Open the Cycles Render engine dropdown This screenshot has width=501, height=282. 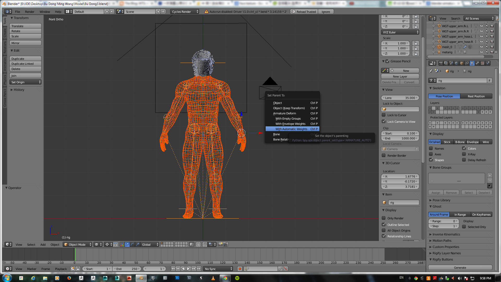pos(184,12)
